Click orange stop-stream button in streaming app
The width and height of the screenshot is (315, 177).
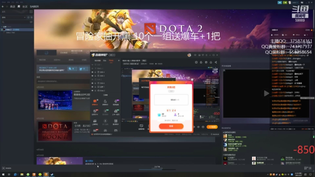tap(212, 127)
